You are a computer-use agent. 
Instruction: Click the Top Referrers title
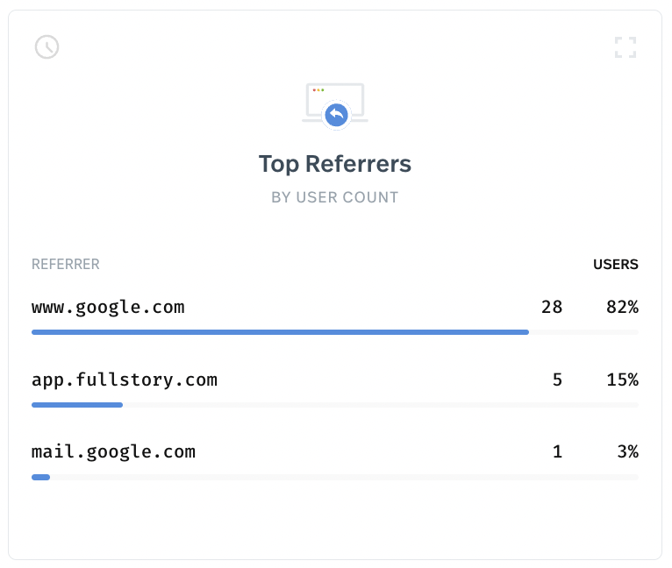click(335, 164)
